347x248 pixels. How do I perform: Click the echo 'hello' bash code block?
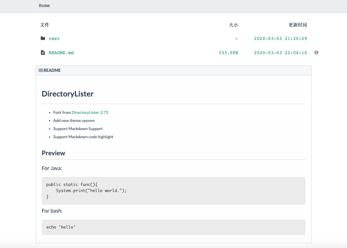[174, 227]
